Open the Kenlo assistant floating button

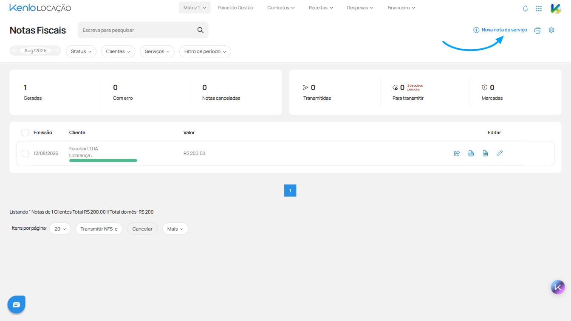click(558, 287)
